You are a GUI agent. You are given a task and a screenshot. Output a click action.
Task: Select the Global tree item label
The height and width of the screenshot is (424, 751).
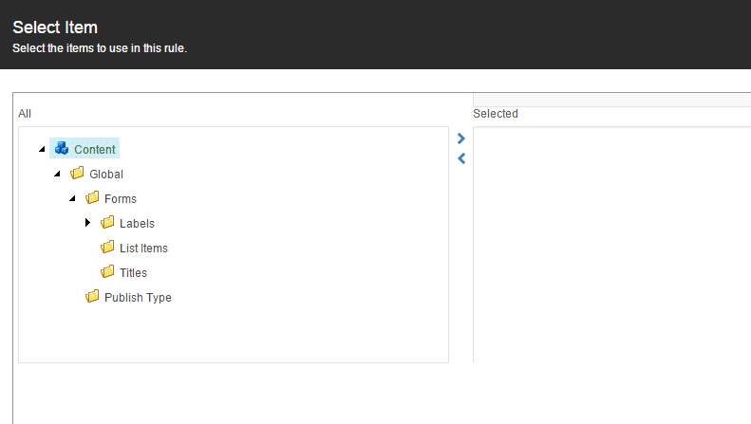(x=106, y=175)
